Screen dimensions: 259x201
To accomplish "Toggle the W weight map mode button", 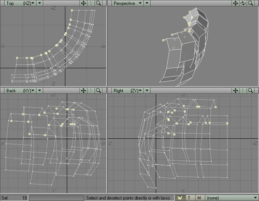I will [x=180, y=198].
